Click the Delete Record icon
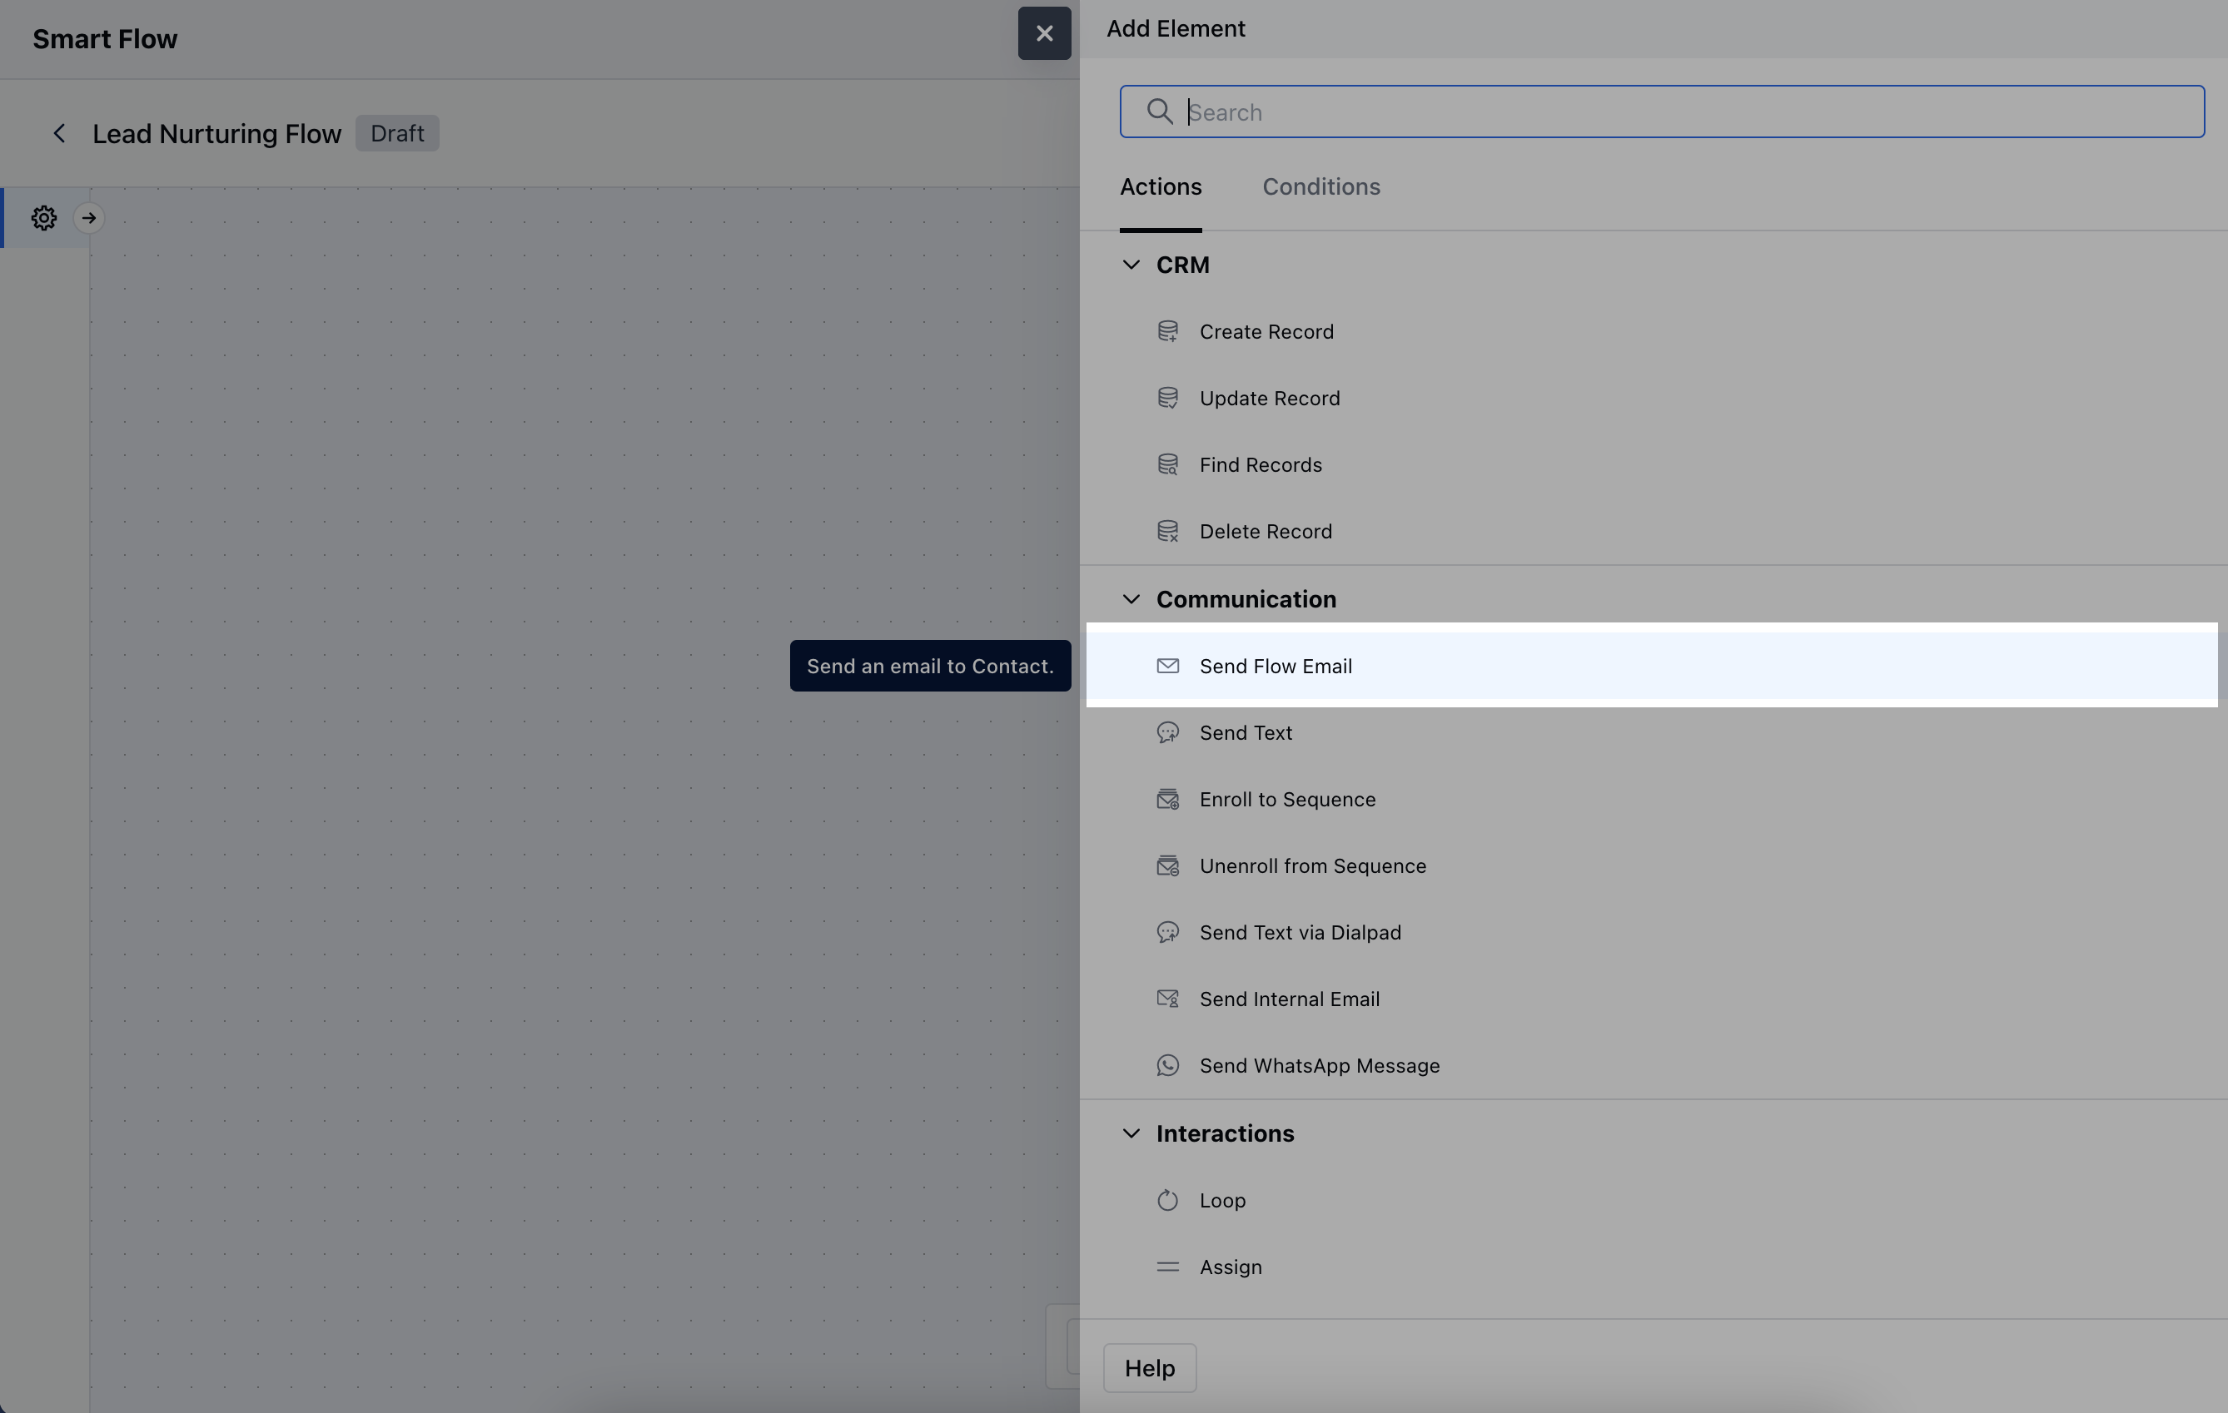 click(1167, 532)
